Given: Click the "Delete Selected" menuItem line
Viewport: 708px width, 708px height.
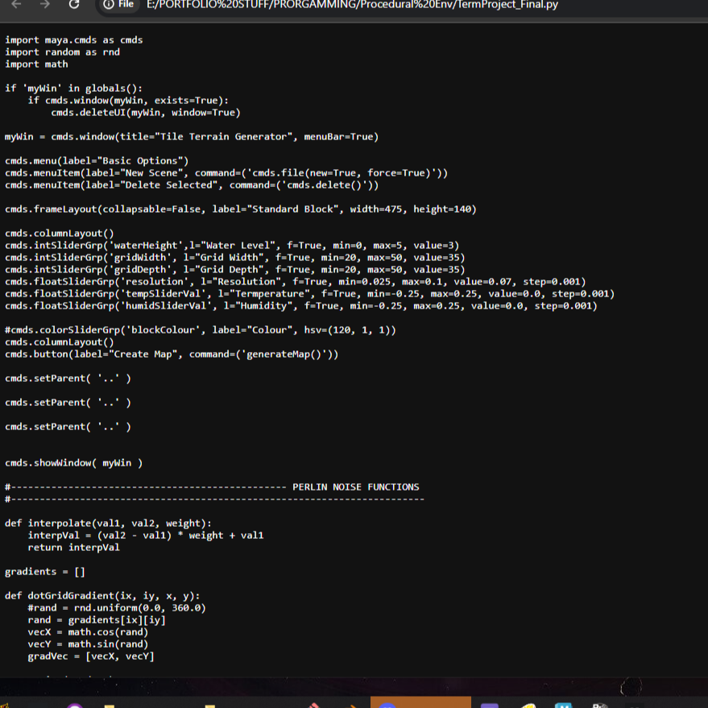Looking at the screenshot, I should [192, 184].
